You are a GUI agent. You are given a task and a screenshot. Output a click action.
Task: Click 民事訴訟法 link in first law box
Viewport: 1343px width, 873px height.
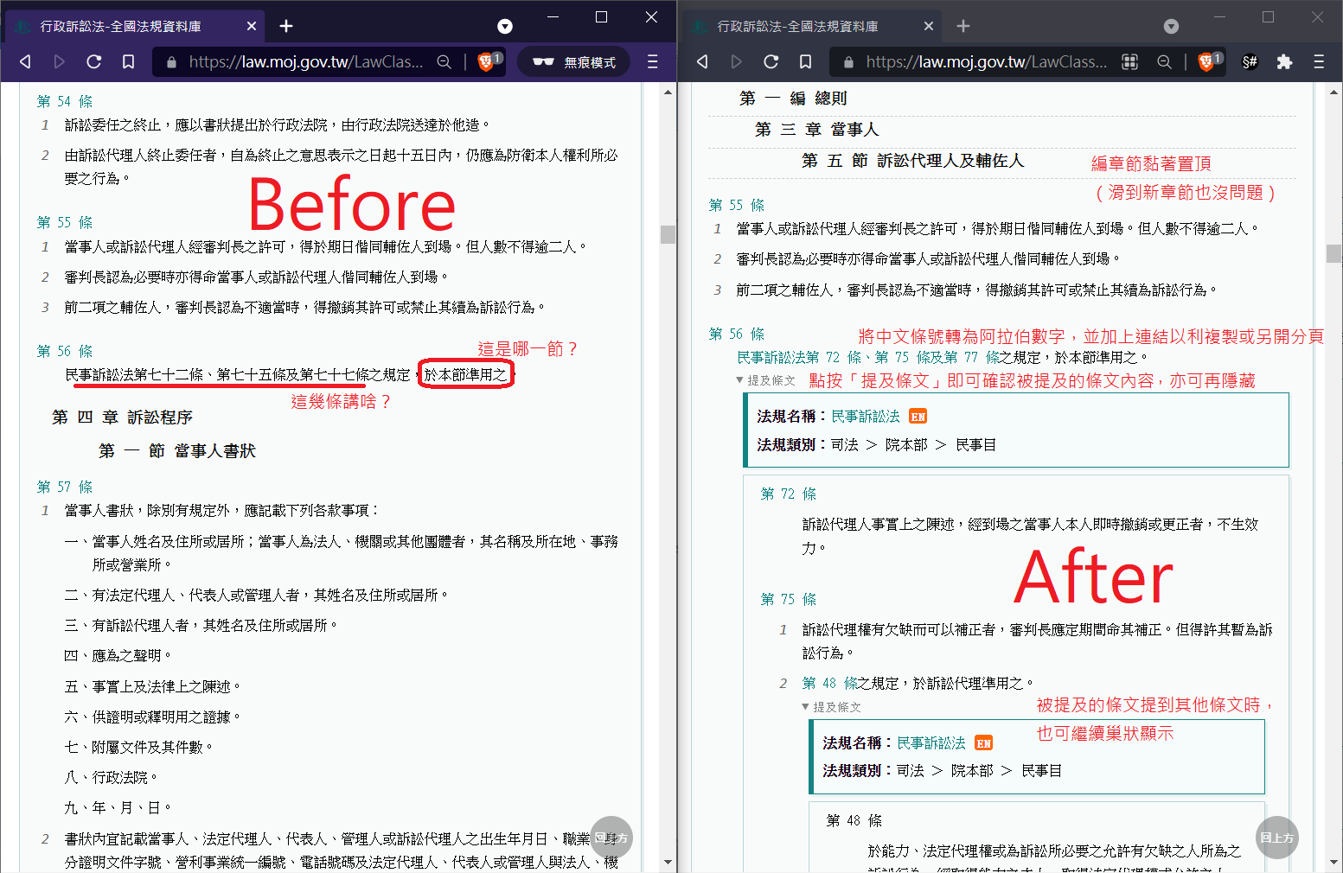(x=866, y=417)
